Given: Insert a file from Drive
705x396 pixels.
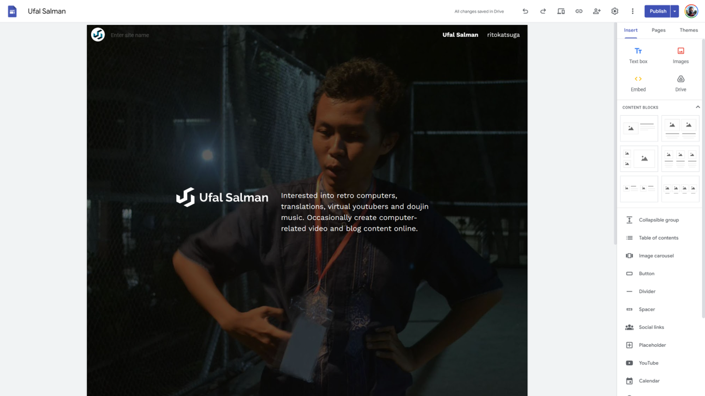Looking at the screenshot, I should pos(680,84).
